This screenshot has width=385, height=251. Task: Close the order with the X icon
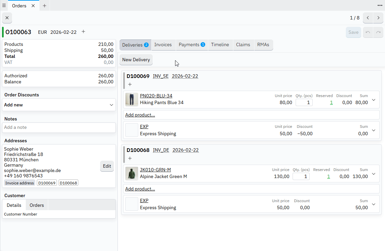[x=7, y=18]
